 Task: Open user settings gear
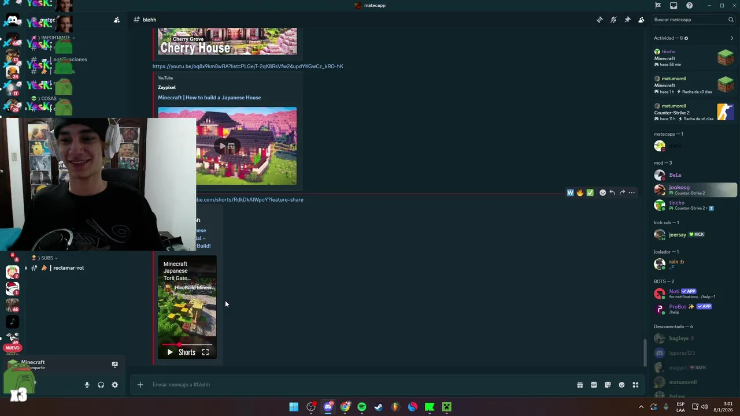point(115,385)
